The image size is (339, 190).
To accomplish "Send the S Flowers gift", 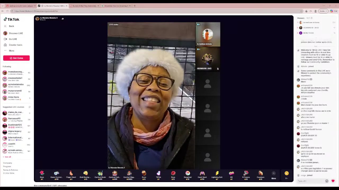I will click(x=246, y=175).
